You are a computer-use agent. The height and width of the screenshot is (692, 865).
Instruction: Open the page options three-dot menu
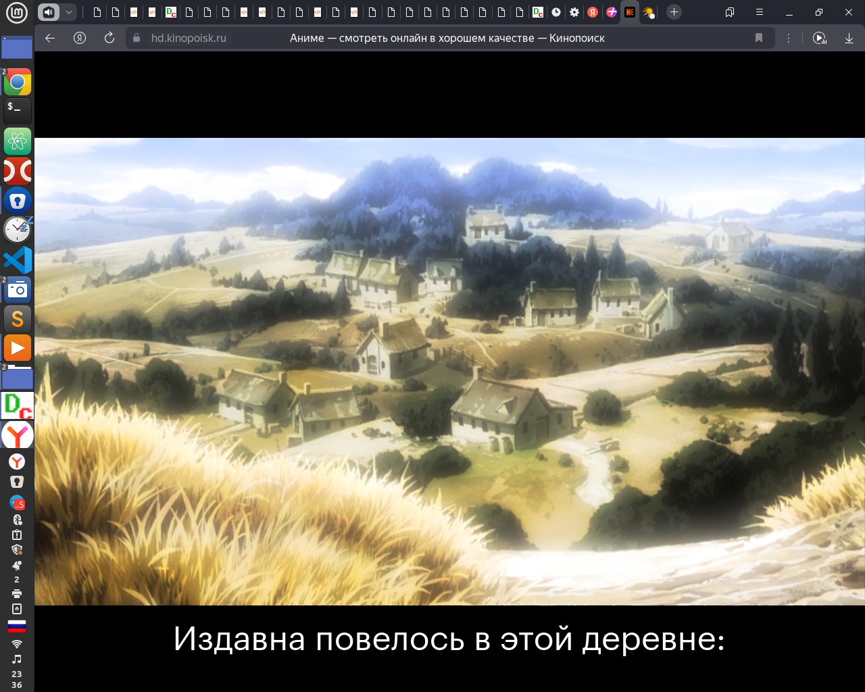point(789,38)
